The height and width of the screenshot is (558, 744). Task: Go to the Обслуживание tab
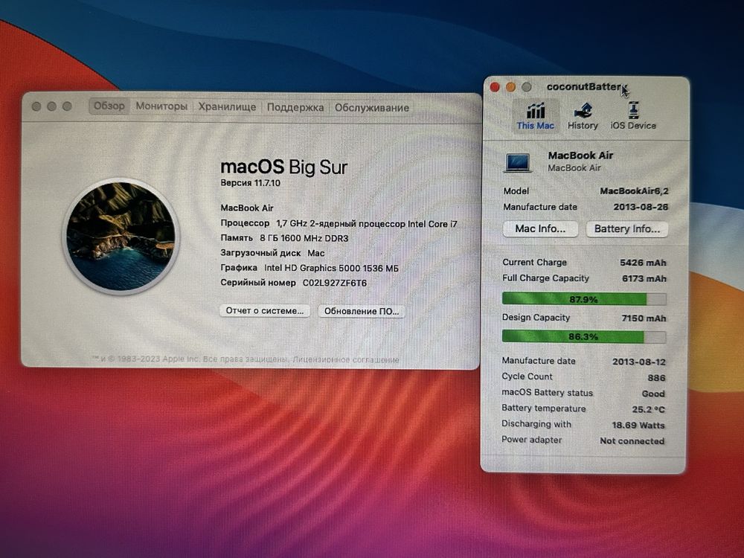click(x=371, y=108)
